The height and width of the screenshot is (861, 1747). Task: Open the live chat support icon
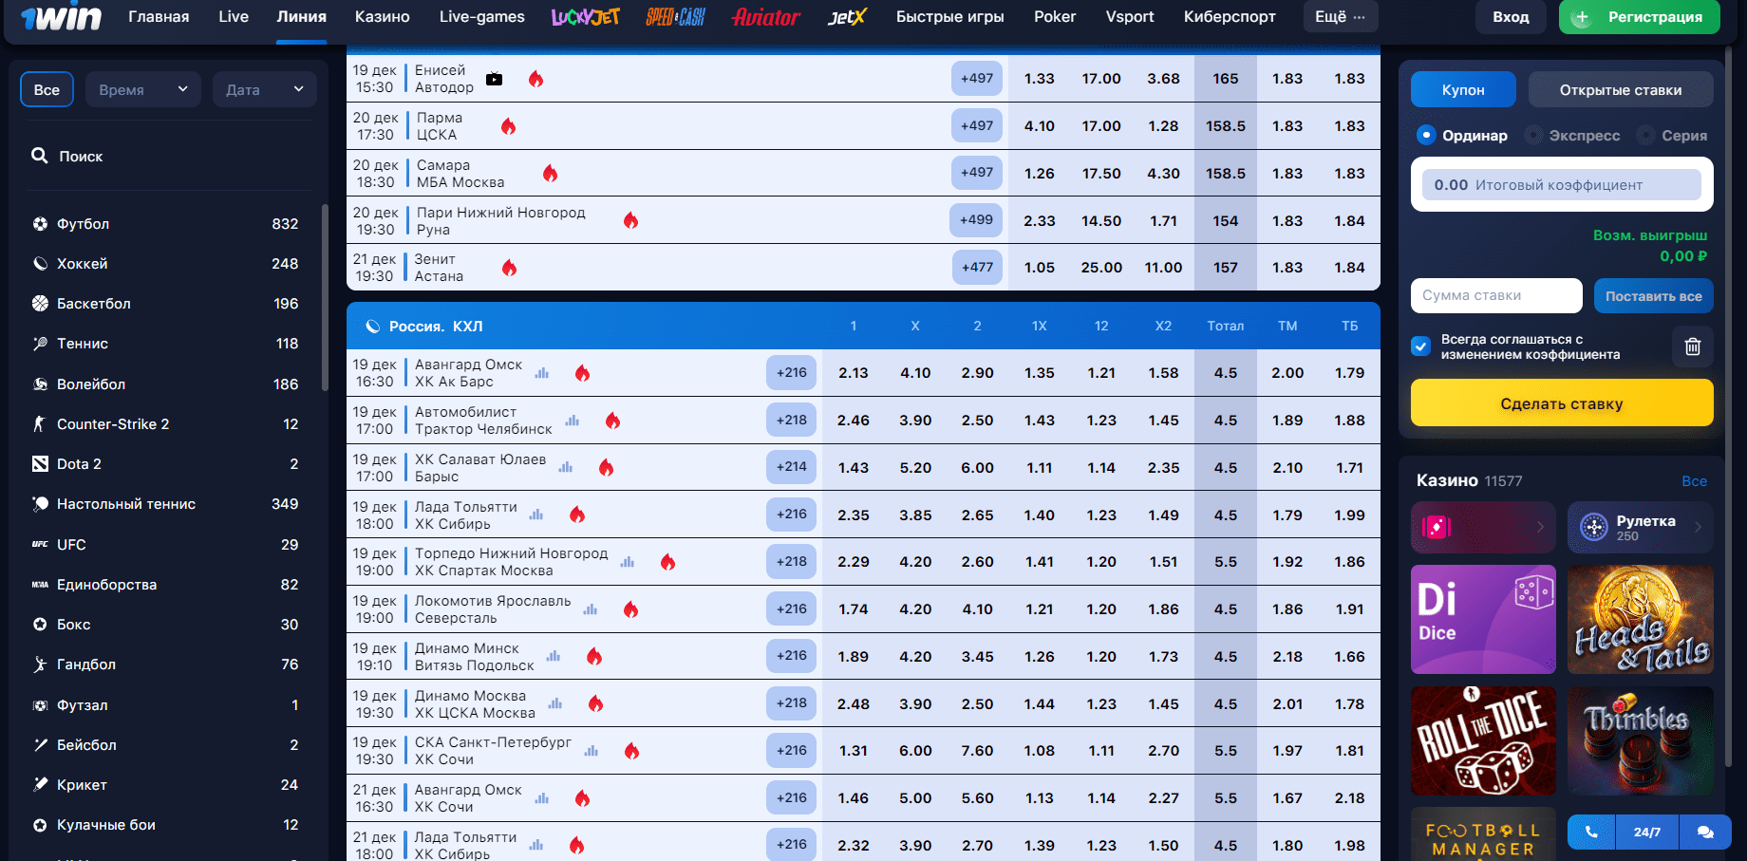[x=1705, y=833]
